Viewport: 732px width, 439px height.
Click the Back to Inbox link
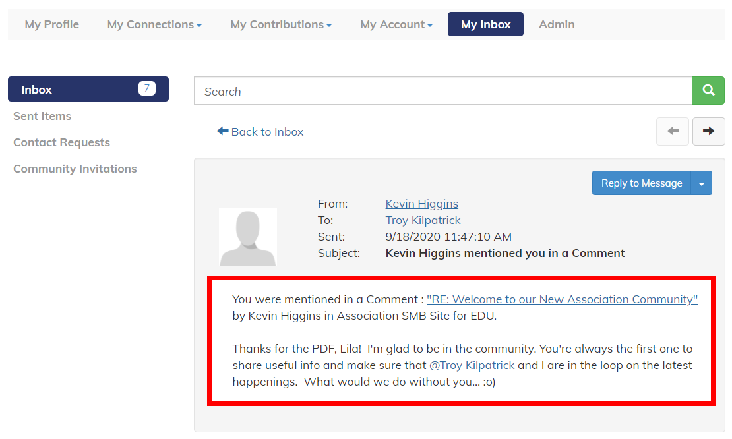click(x=260, y=132)
